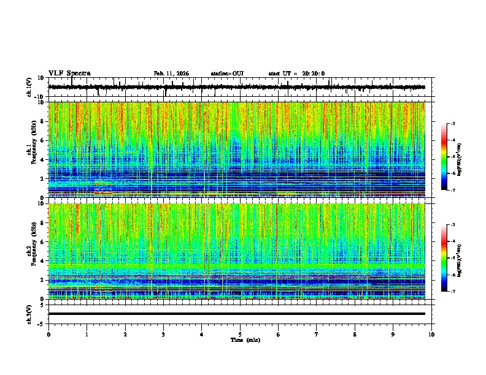Click the -7 label on ch.1 color scale

453,190
